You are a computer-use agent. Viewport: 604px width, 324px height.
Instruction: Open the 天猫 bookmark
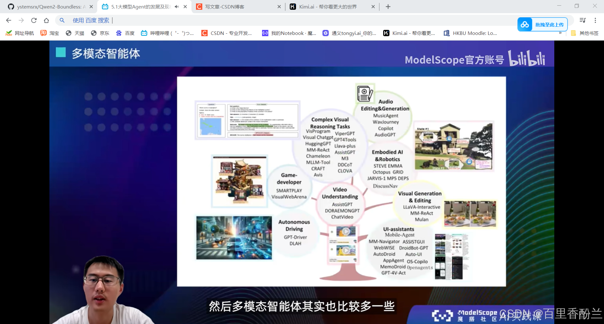75,33
